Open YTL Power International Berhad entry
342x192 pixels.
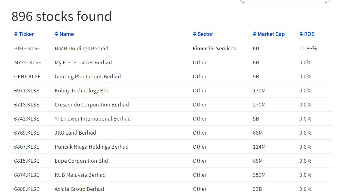(x=92, y=119)
